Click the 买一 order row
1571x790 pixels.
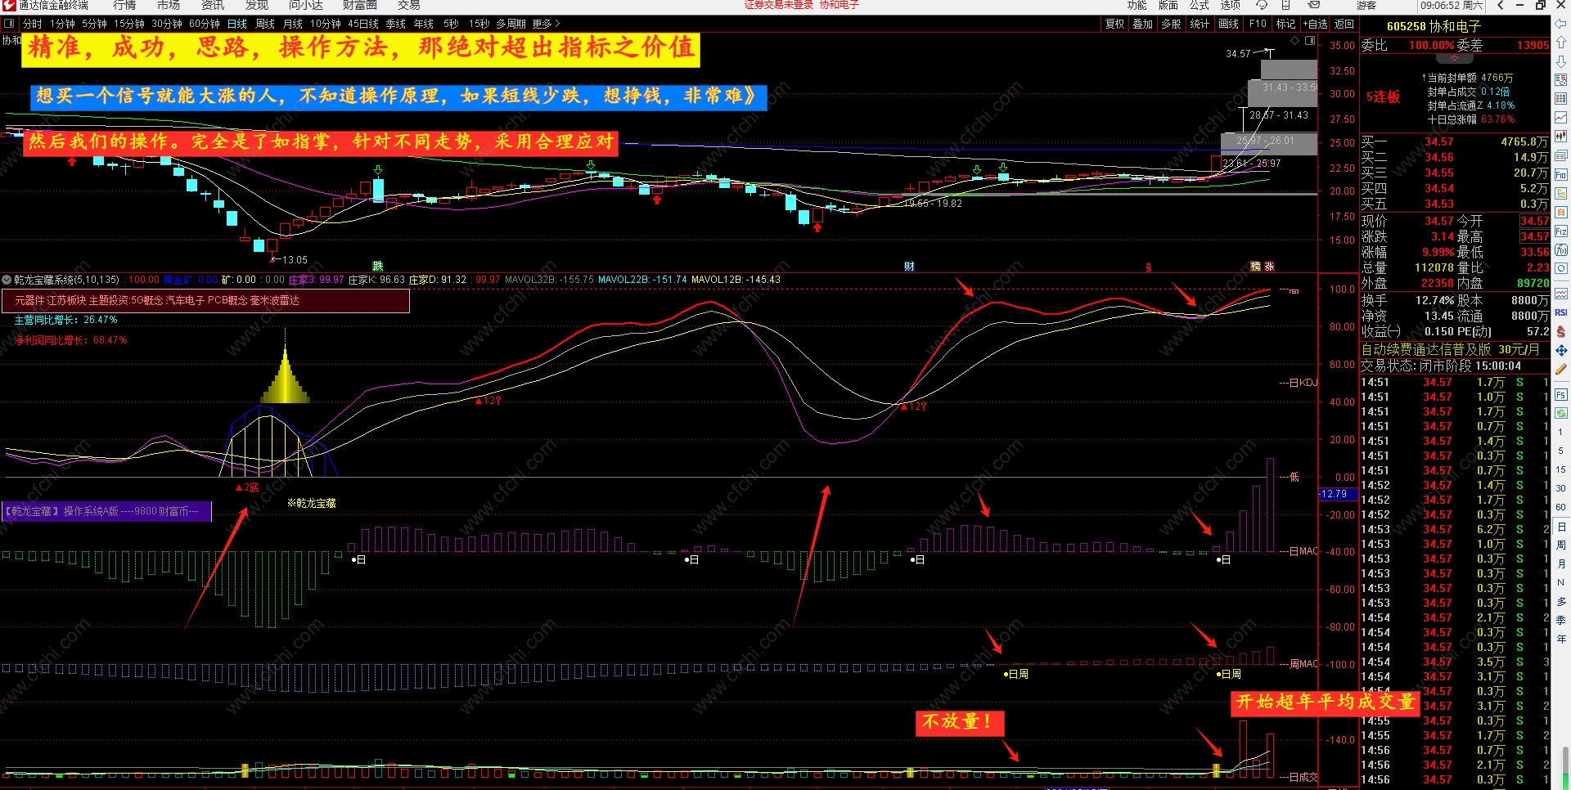tap(1455, 141)
